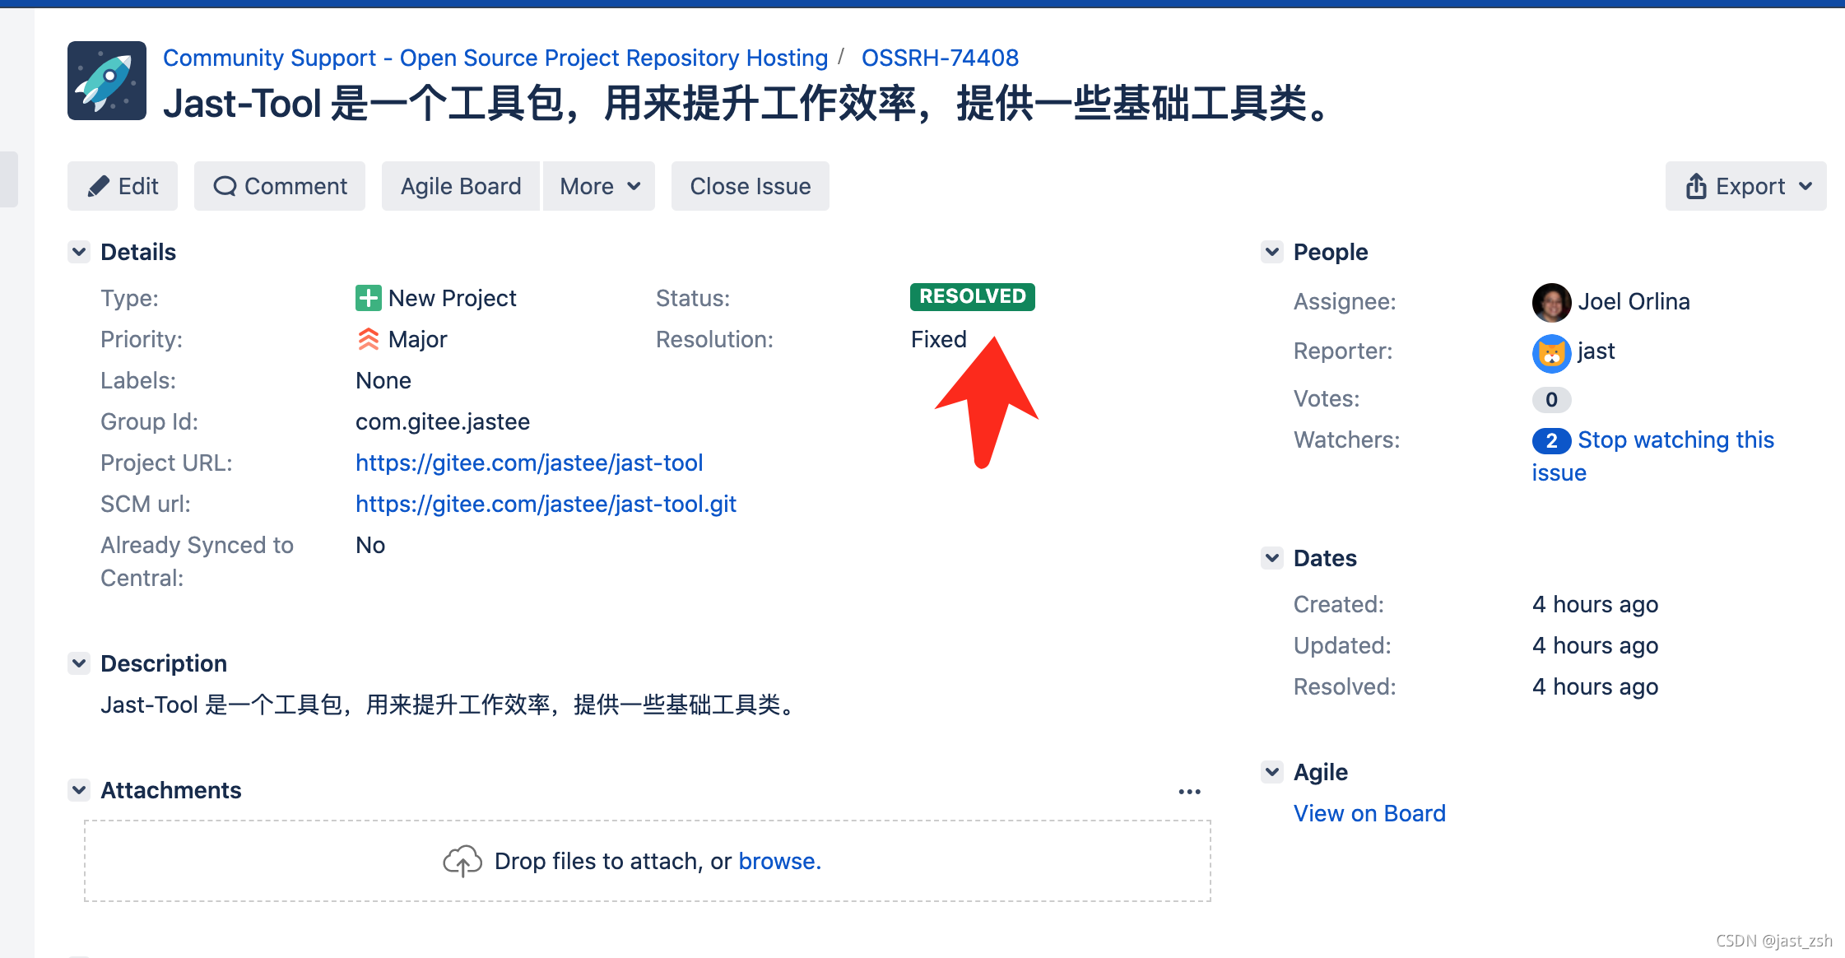The width and height of the screenshot is (1845, 958).
Task: Click browse link in attachment drop area
Action: (x=778, y=861)
